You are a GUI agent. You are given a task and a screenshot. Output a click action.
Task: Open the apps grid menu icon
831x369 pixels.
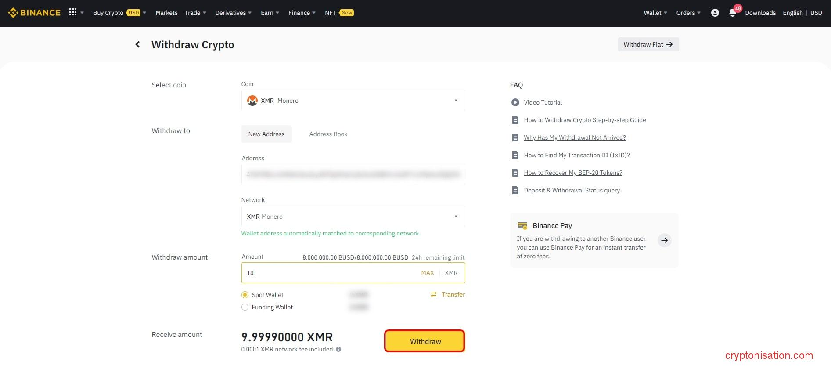[x=73, y=12]
